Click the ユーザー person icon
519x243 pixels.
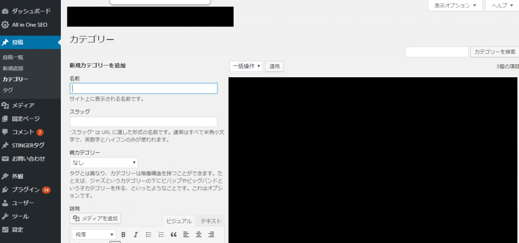tap(5, 203)
